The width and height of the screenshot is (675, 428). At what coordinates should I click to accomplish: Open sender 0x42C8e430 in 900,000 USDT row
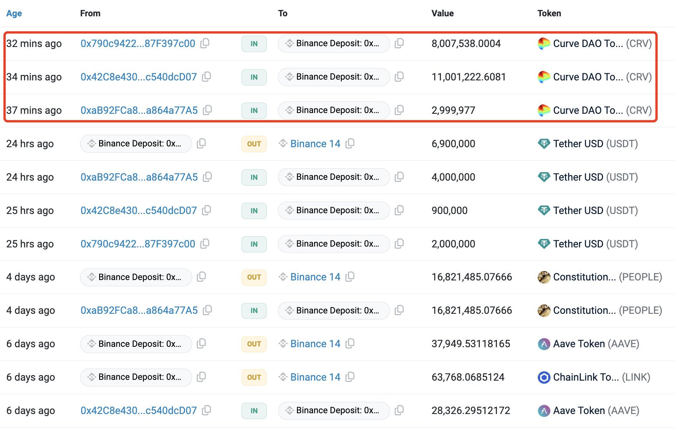139,211
